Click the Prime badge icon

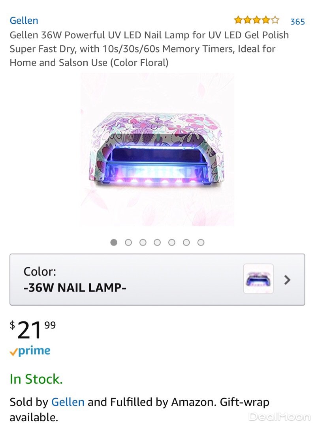(x=30, y=351)
